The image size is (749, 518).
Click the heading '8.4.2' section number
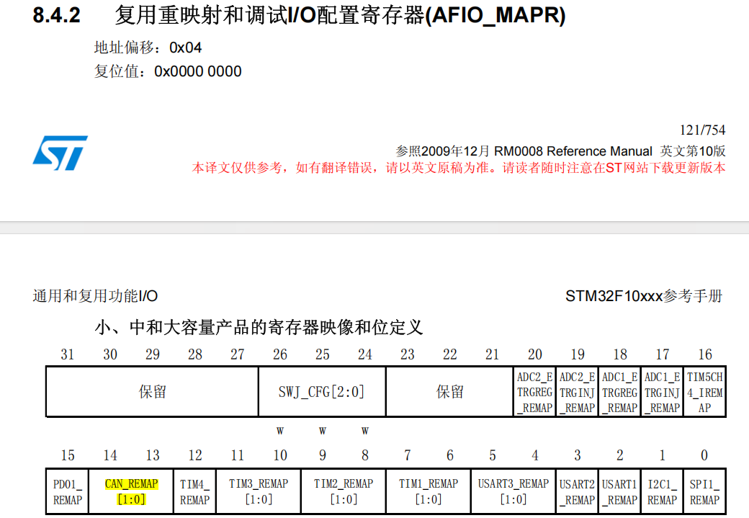[56, 15]
